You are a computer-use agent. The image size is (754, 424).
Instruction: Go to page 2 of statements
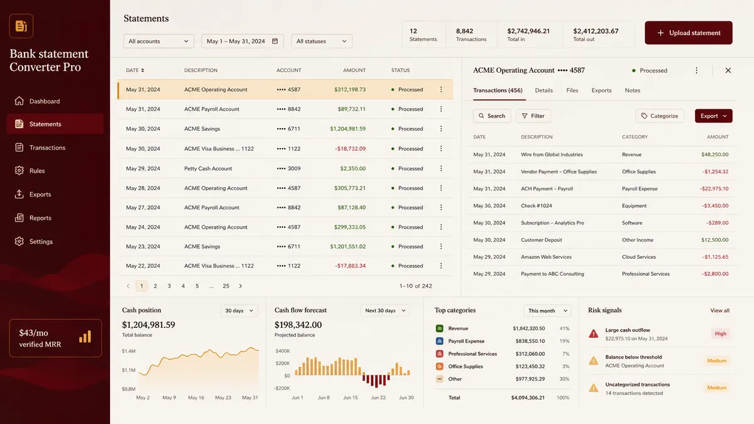(x=155, y=286)
